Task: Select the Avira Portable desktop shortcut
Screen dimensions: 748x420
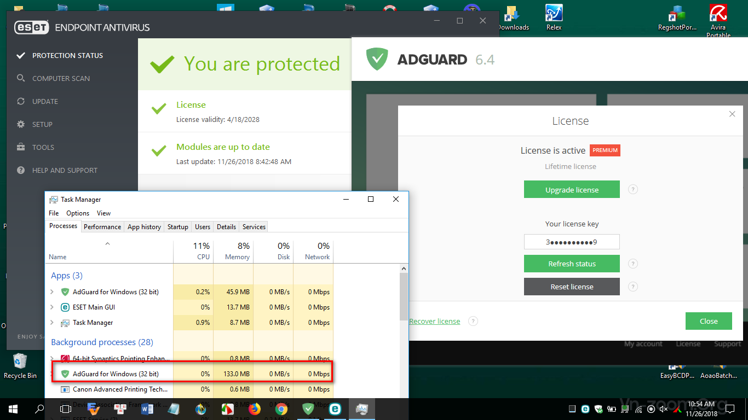Action: click(x=718, y=21)
